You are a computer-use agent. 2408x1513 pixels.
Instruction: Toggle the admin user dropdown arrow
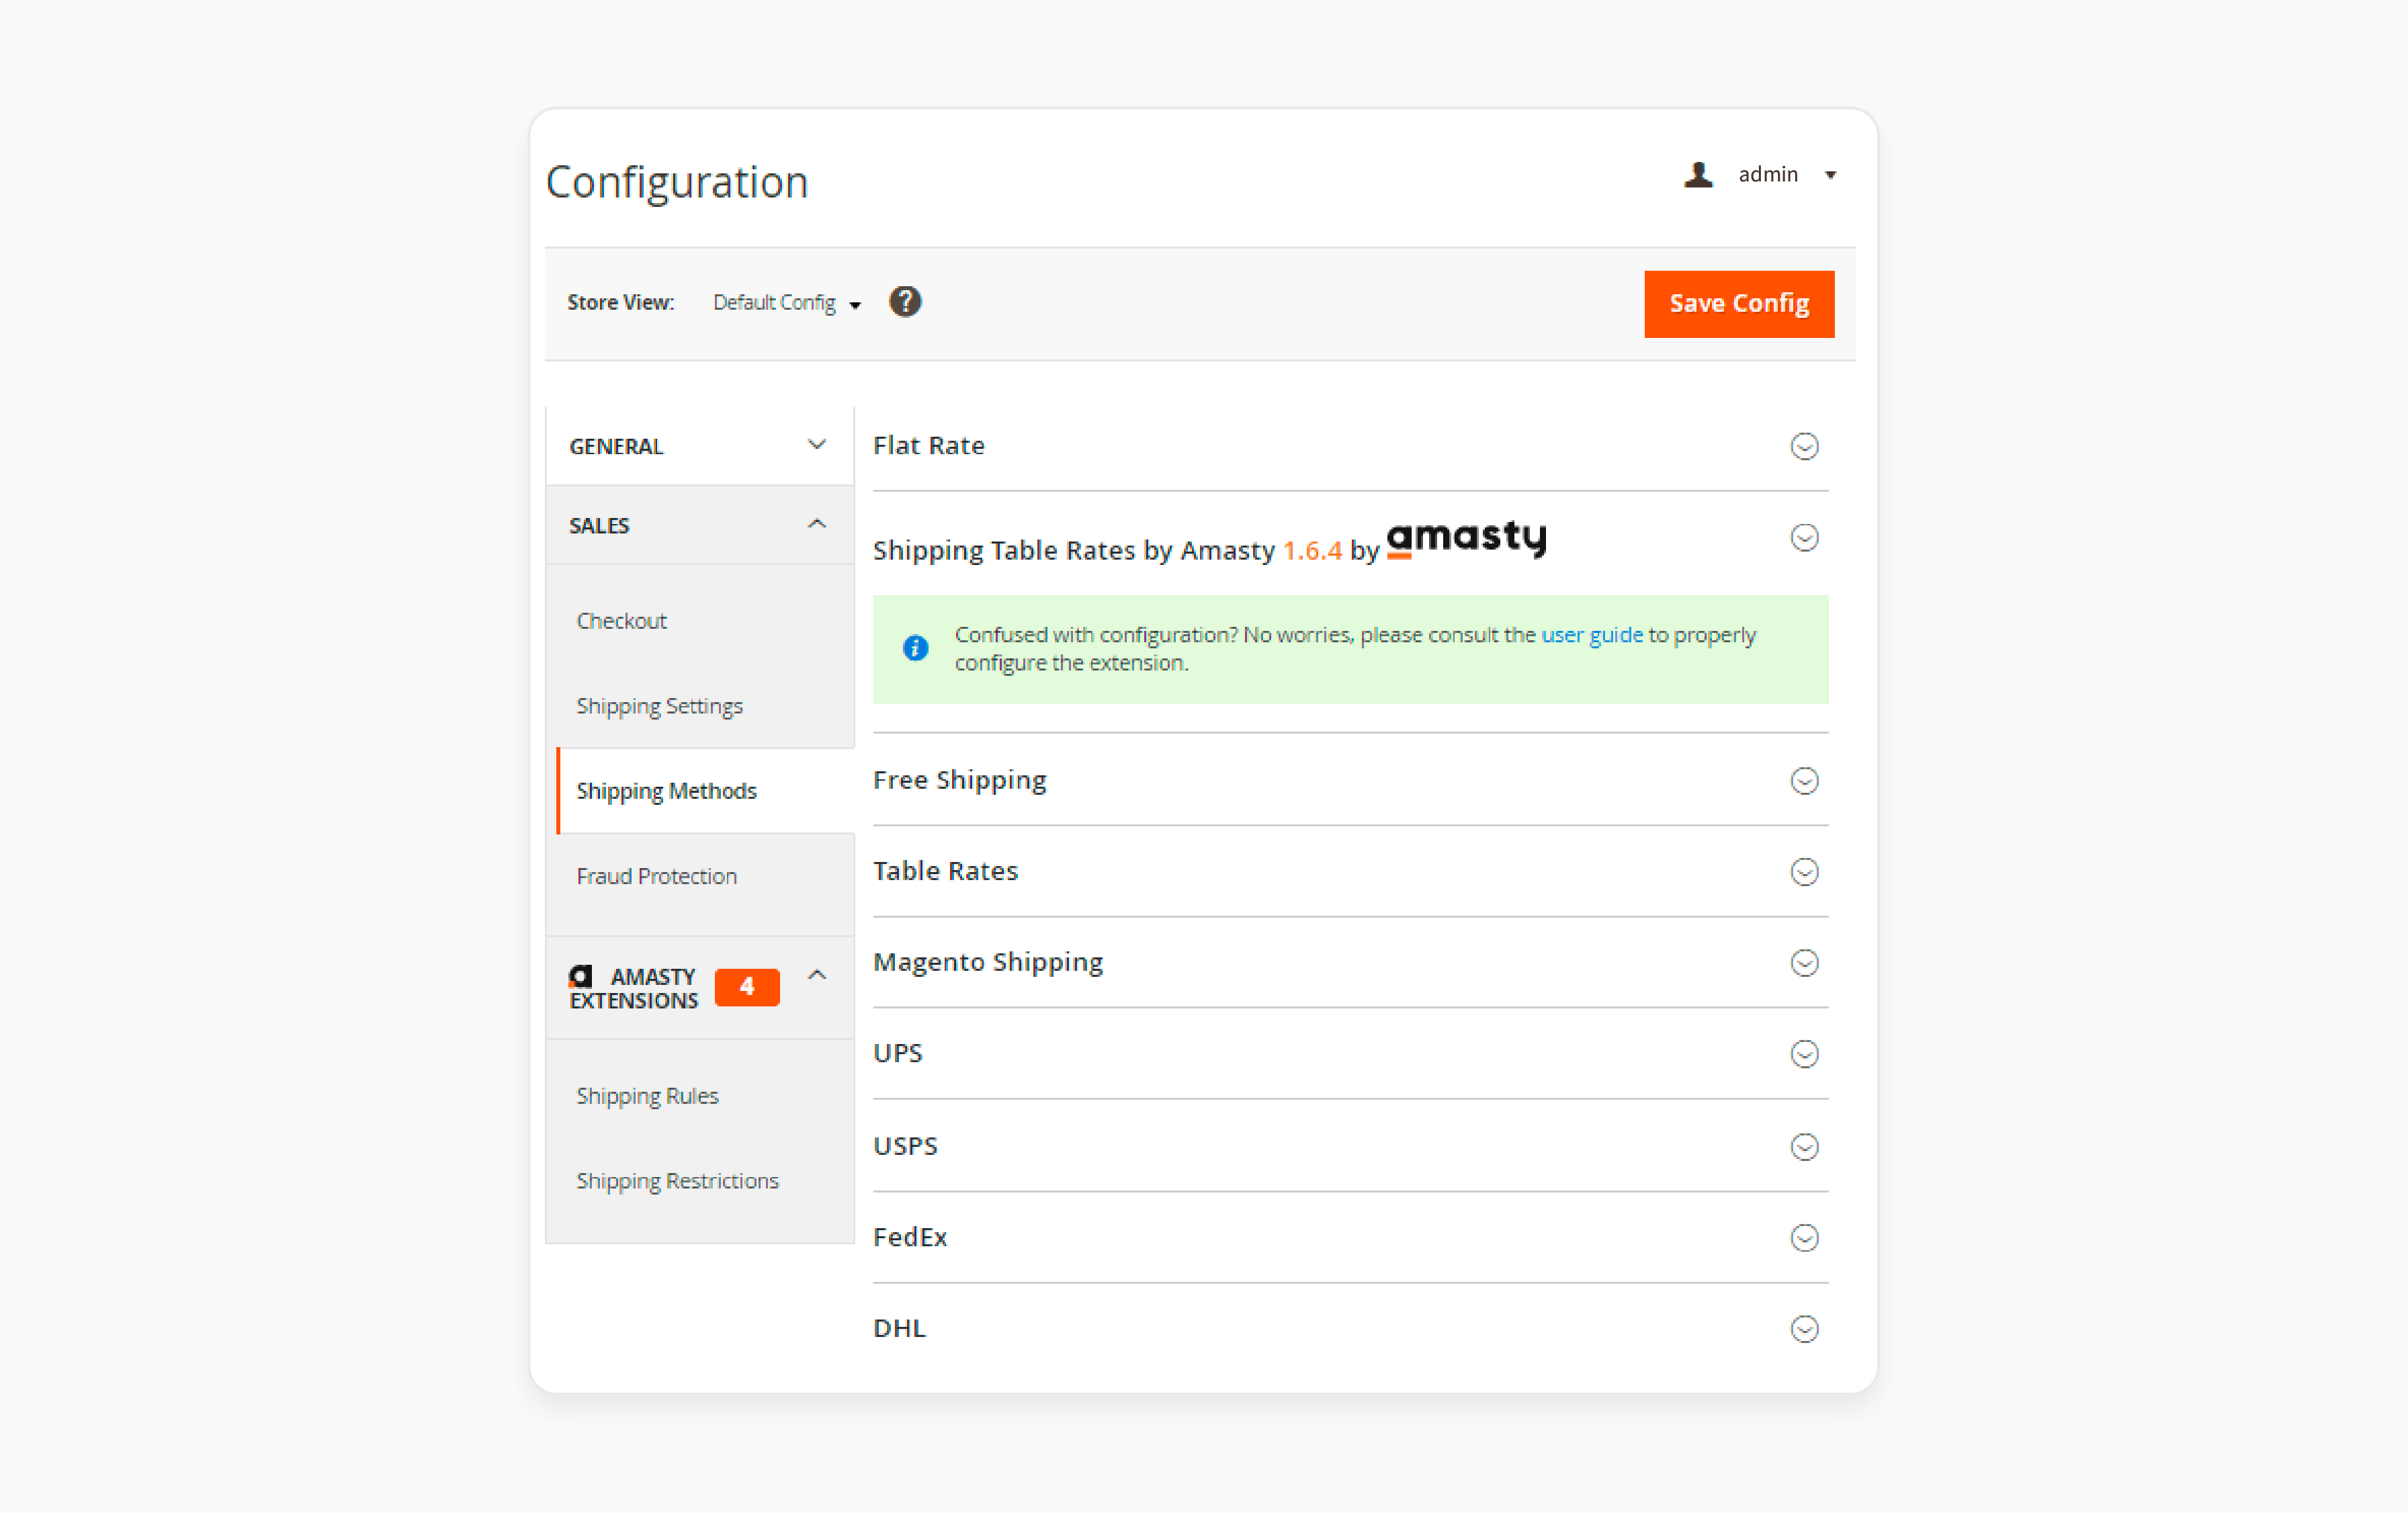pyautogui.click(x=1830, y=174)
